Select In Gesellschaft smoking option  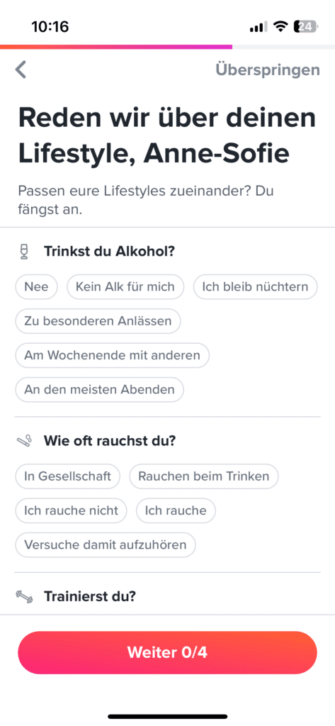(x=67, y=476)
